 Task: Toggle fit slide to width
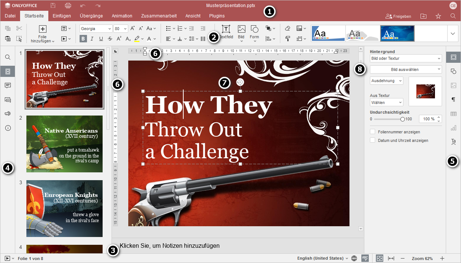point(391,258)
